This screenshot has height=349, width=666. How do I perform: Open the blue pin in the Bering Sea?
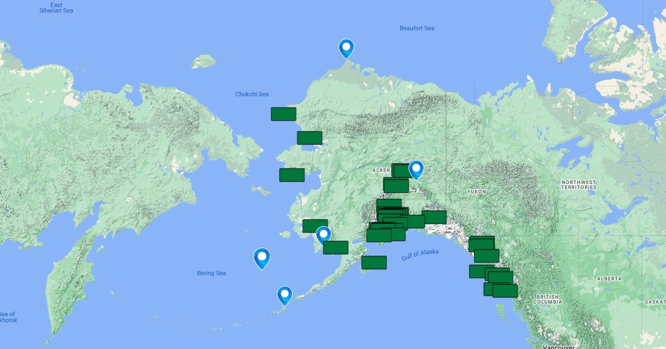coord(261,258)
